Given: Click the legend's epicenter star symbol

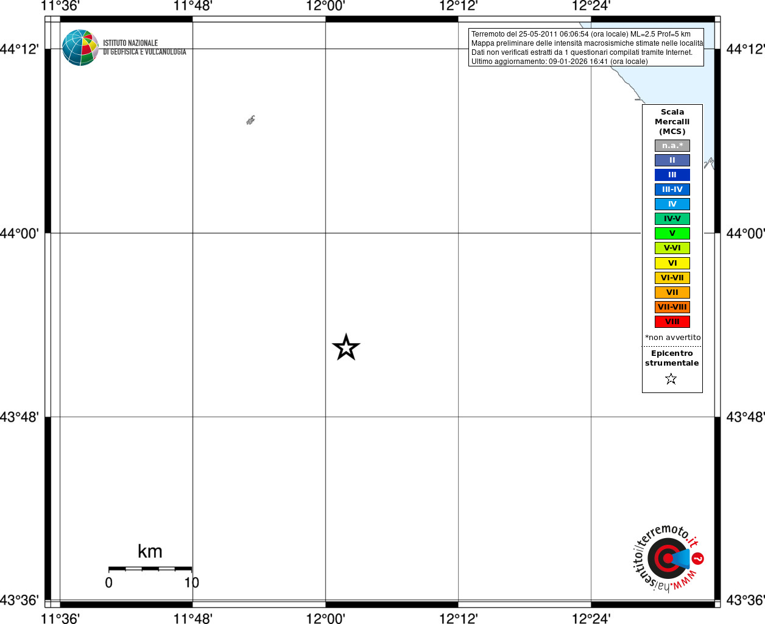Looking at the screenshot, I should pyautogui.click(x=671, y=379).
